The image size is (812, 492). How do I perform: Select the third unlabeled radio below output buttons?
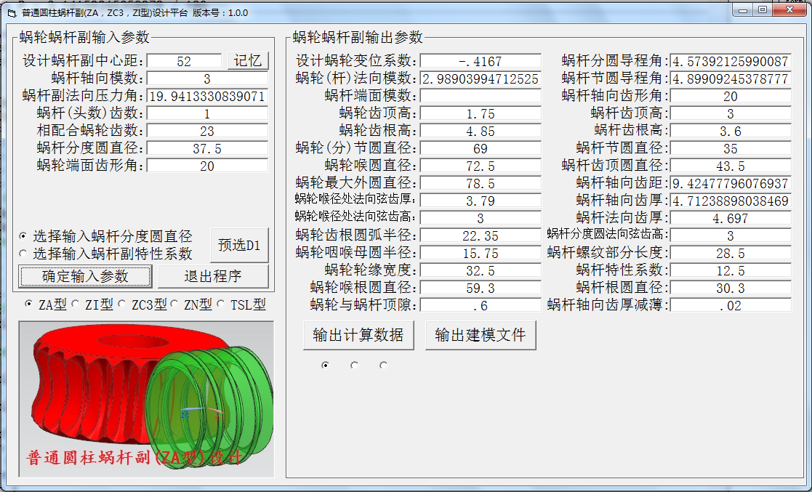(x=383, y=365)
